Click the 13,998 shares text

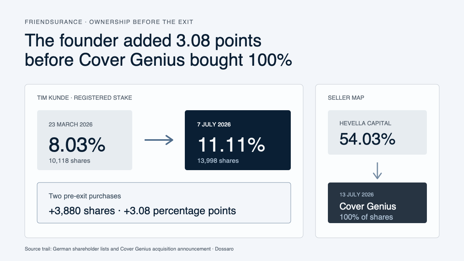(218, 160)
